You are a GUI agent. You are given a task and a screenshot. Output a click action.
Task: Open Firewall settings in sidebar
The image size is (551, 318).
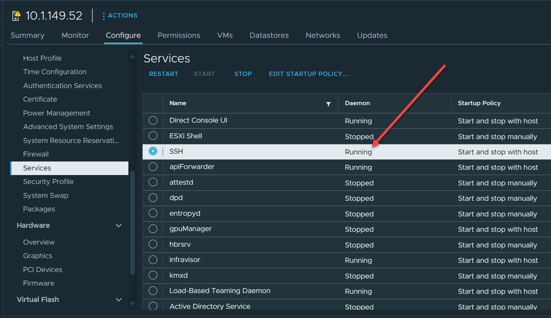click(x=36, y=154)
